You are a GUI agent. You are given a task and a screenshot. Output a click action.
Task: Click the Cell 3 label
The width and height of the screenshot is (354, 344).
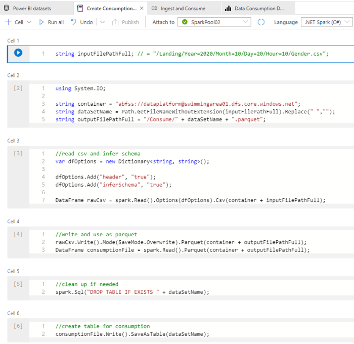[x=13, y=141]
